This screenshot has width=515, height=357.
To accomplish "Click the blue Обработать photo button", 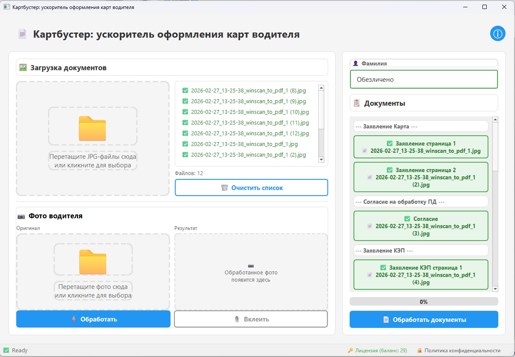I will click(x=93, y=319).
